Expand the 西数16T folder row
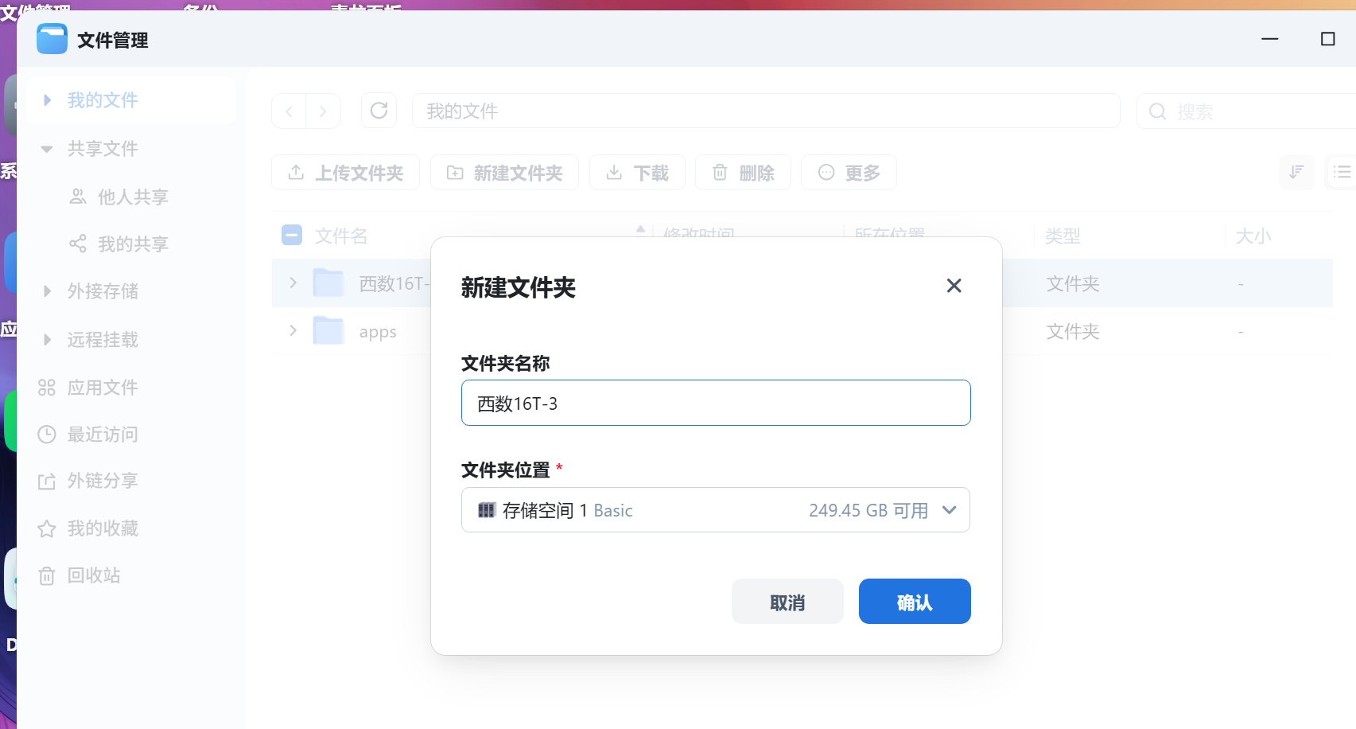The width and height of the screenshot is (1356, 729). coord(293,283)
